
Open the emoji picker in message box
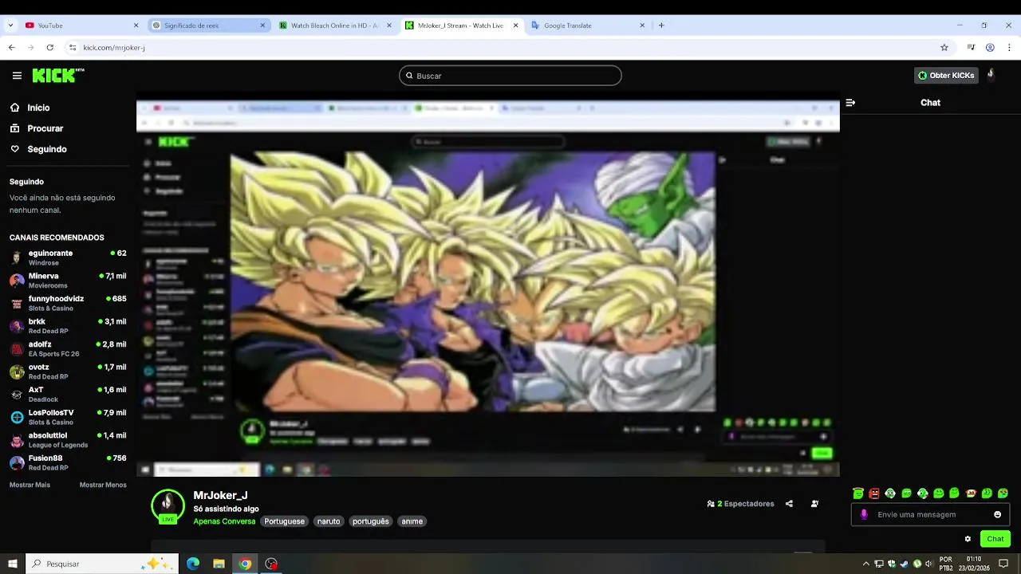tap(997, 514)
